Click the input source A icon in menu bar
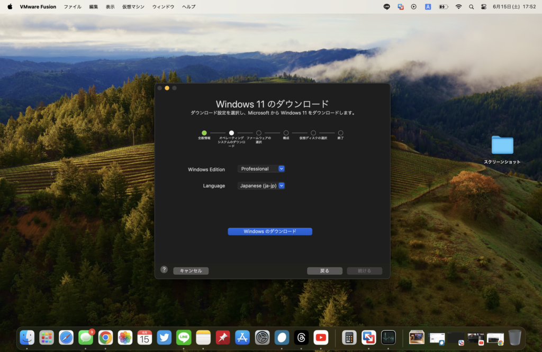The height and width of the screenshot is (352, 542). pos(428,7)
